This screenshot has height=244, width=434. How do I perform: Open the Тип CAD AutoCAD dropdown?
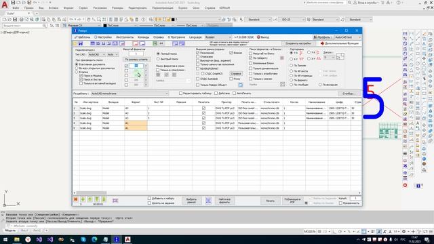[x=96, y=54]
